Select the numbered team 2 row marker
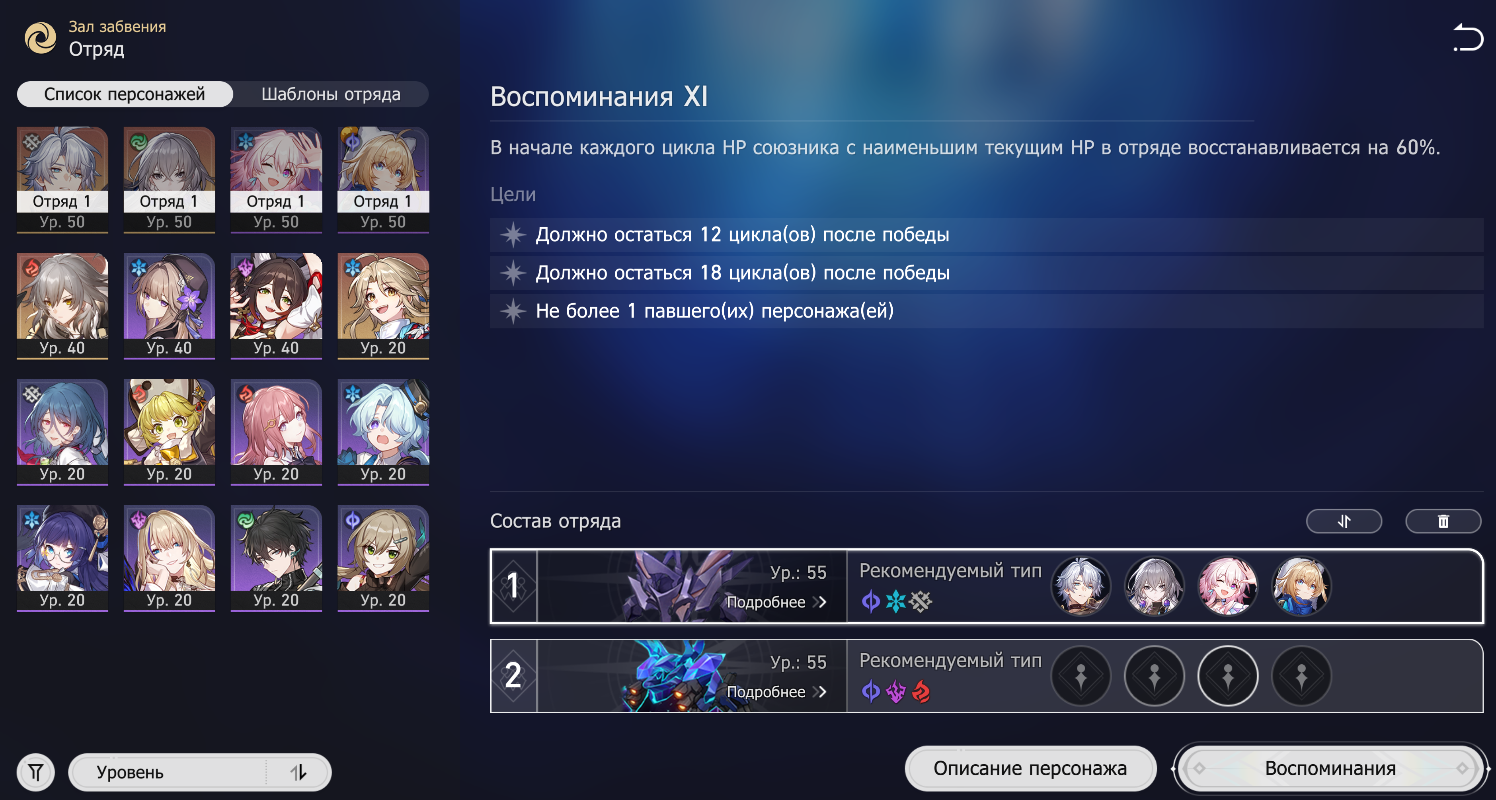 (513, 676)
